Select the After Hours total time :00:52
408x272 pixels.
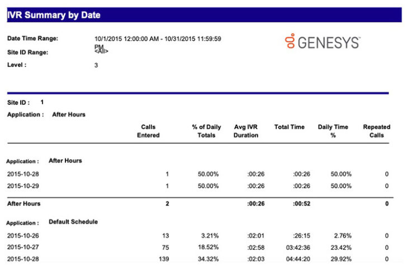302,204
